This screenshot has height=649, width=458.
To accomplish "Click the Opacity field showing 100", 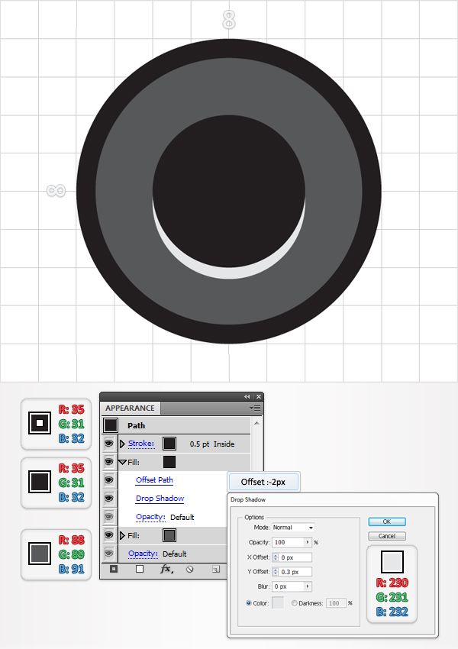I will [288, 542].
